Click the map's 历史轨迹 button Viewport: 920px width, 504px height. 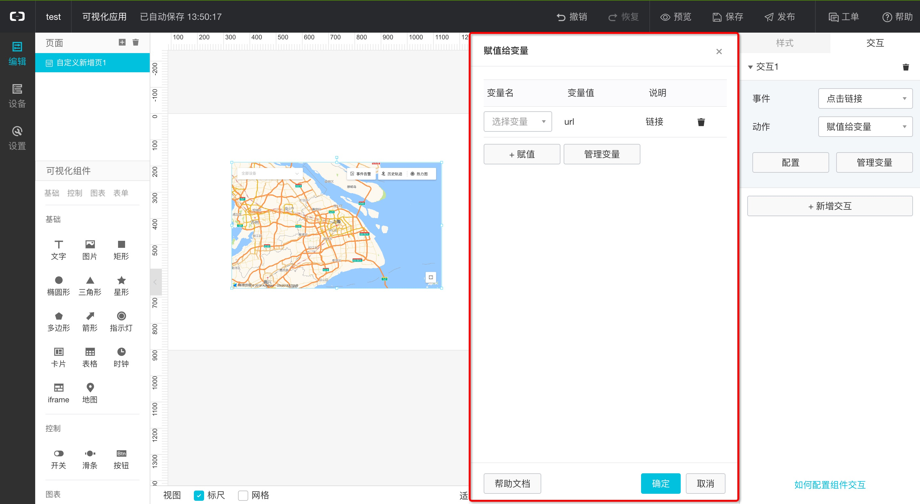(392, 174)
